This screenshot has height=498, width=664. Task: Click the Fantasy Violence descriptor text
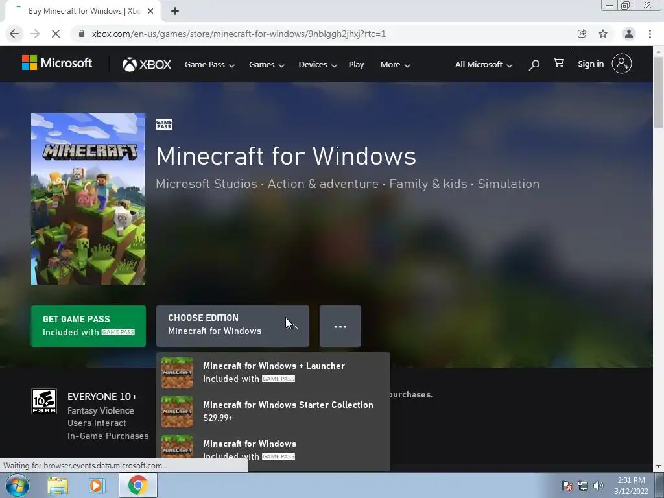point(101,410)
